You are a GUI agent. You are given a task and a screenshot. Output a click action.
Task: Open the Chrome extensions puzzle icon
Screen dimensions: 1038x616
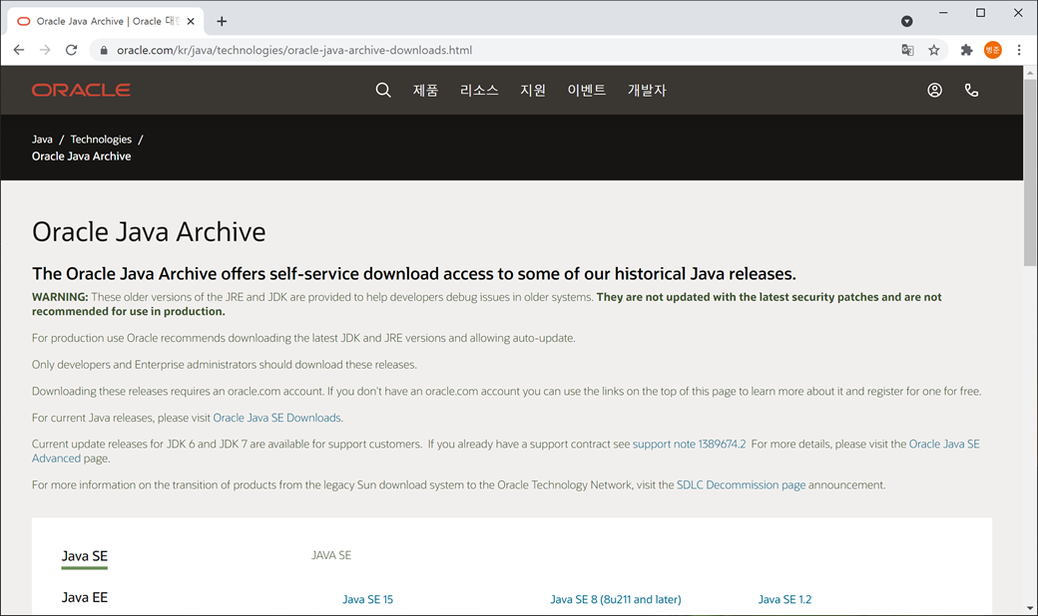point(966,50)
